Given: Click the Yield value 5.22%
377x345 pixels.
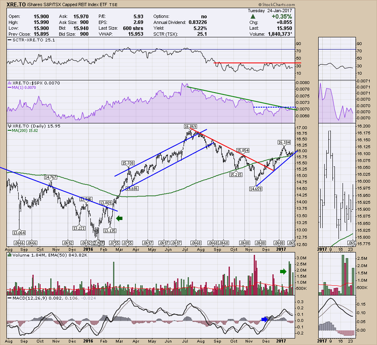Looking at the screenshot, I should click(x=200, y=28).
